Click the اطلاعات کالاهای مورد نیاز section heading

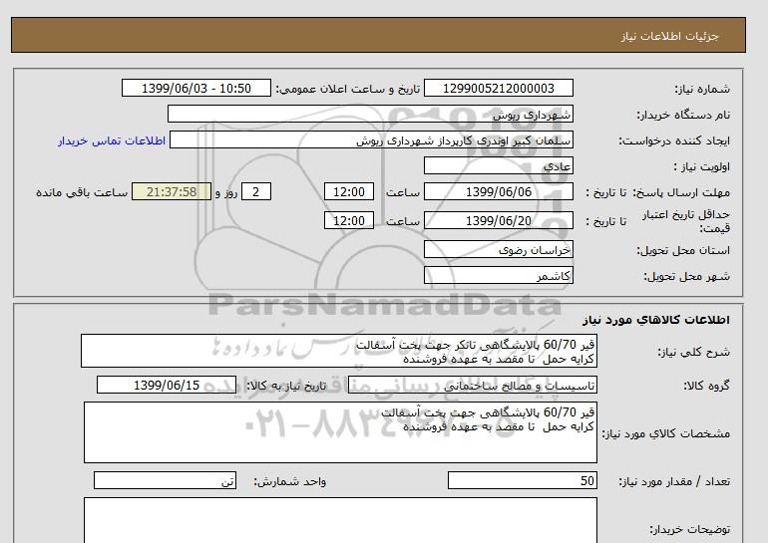[656, 320]
